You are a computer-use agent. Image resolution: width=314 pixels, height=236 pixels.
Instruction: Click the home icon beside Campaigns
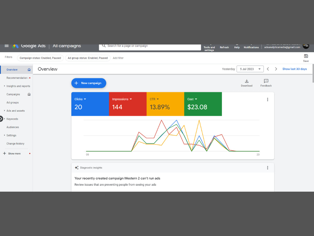(x=29, y=94)
